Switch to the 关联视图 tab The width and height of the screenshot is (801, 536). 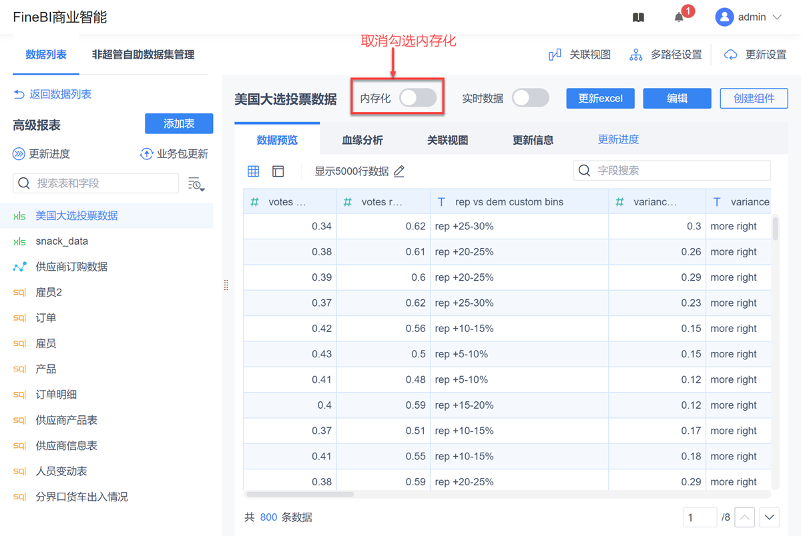point(448,140)
